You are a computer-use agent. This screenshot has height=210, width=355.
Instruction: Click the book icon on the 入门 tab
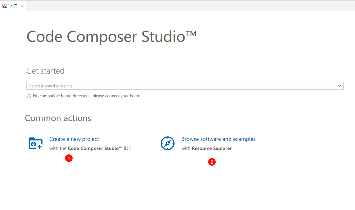pos(5,6)
